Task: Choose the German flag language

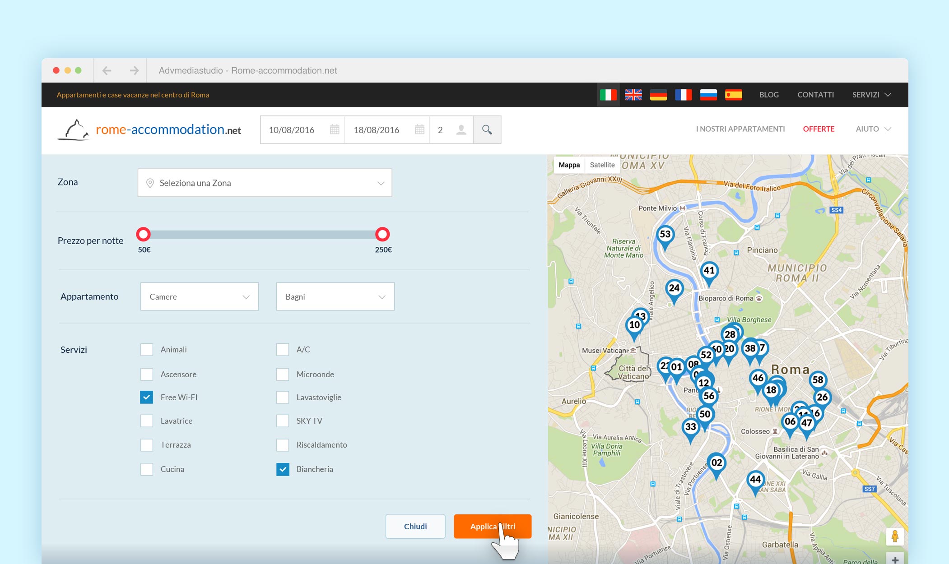Action: click(x=658, y=95)
